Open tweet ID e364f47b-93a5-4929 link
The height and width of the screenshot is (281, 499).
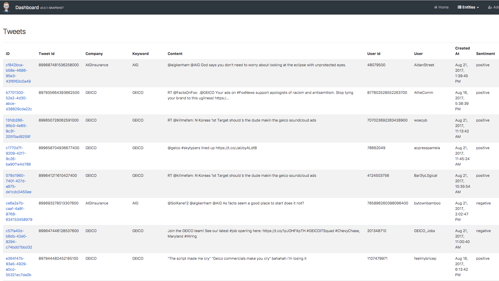pos(19,267)
